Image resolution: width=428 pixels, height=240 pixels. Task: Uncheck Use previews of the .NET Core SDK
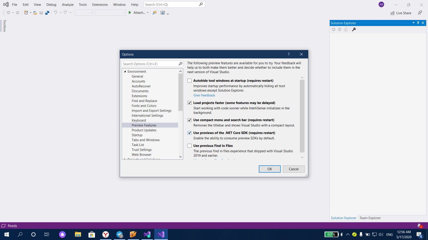click(x=190, y=133)
